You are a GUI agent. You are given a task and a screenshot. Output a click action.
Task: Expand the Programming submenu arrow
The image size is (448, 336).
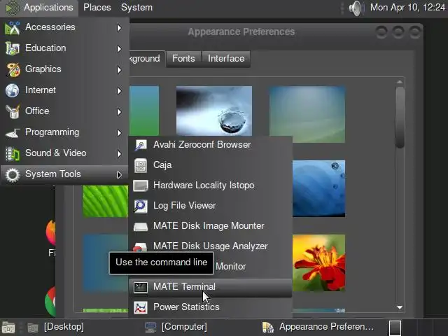[x=119, y=133]
